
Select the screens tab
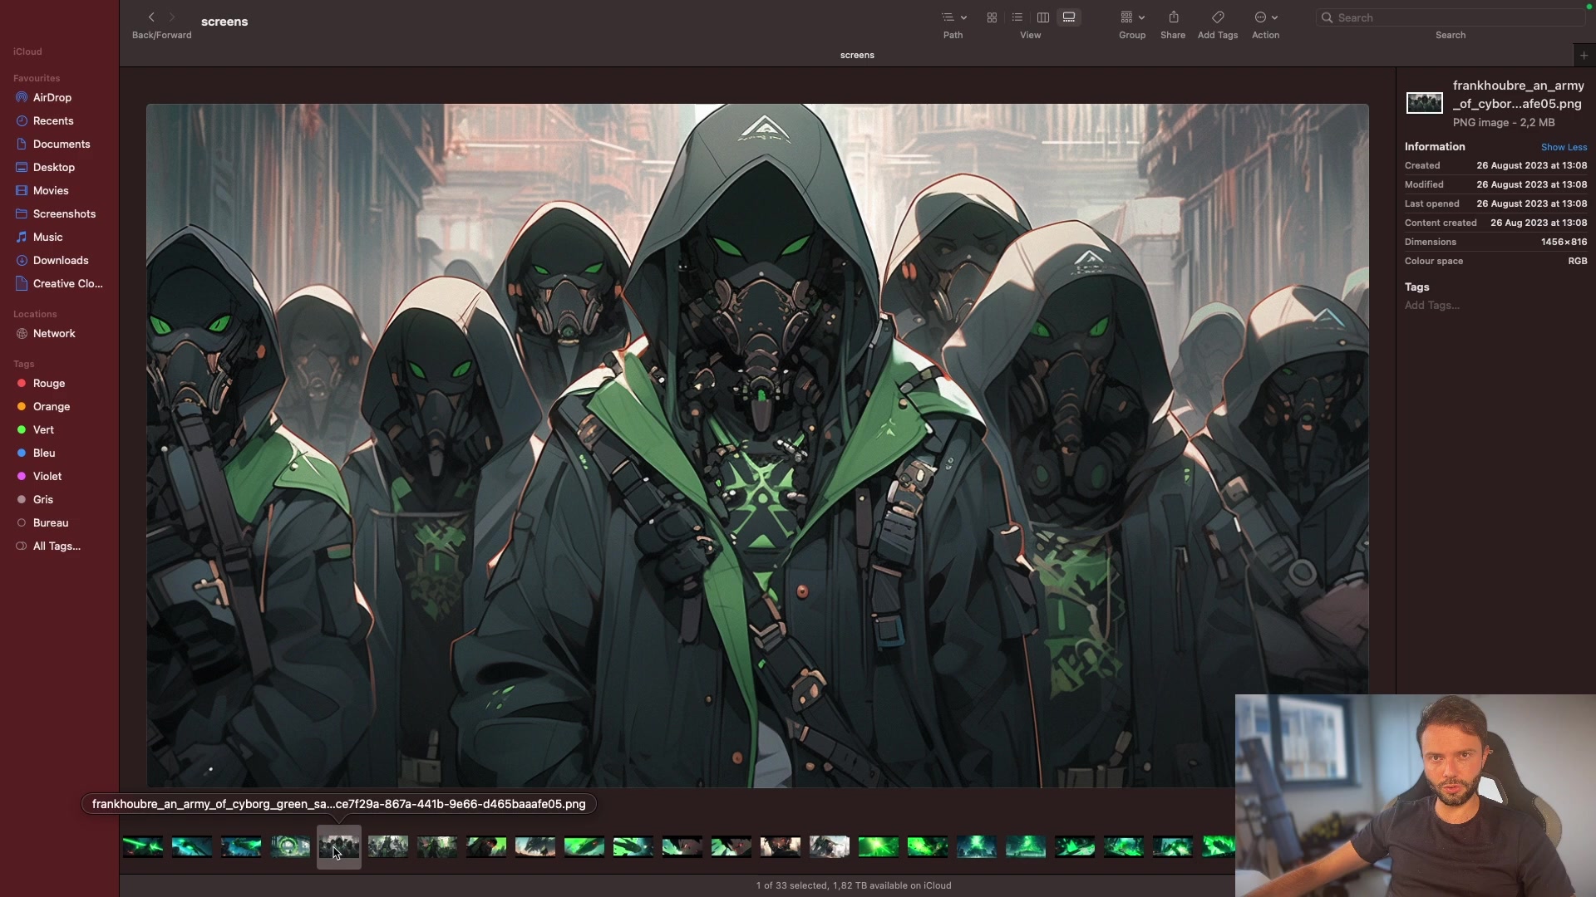pyautogui.click(x=856, y=56)
